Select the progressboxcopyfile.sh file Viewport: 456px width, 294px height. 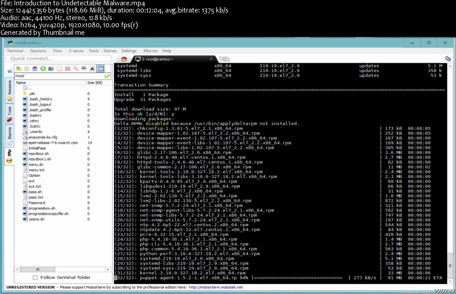(x=46, y=214)
